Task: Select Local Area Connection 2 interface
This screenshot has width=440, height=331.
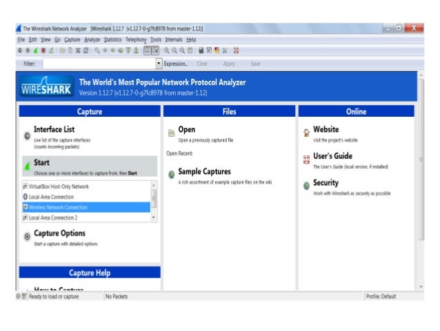Action: 86,218
